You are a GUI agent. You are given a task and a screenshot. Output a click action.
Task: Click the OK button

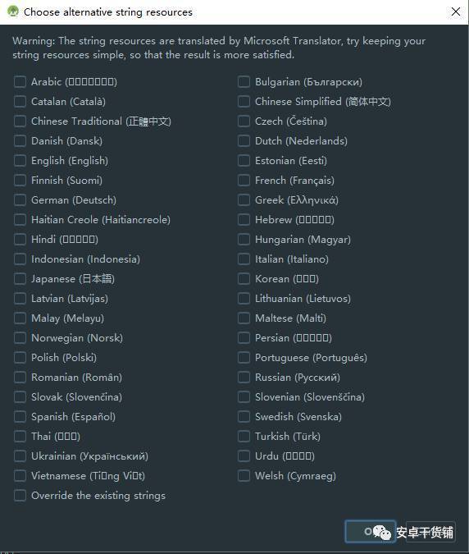click(x=370, y=531)
